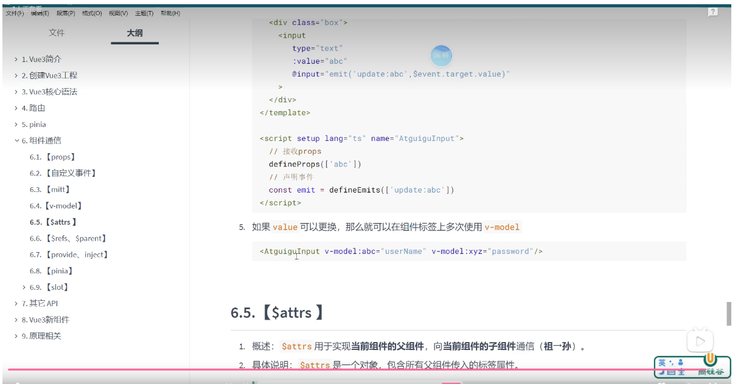Switch to the 文件 sidebar tab
This screenshot has width=738, height=384.
tap(57, 33)
